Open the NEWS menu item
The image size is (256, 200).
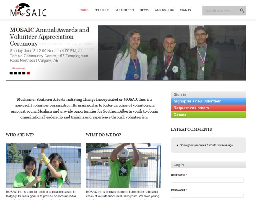pos(144,10)
